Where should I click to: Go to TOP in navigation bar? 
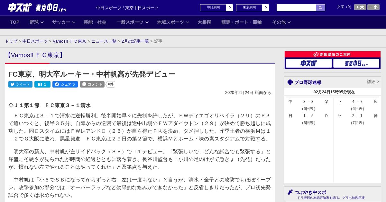point(15,22)
